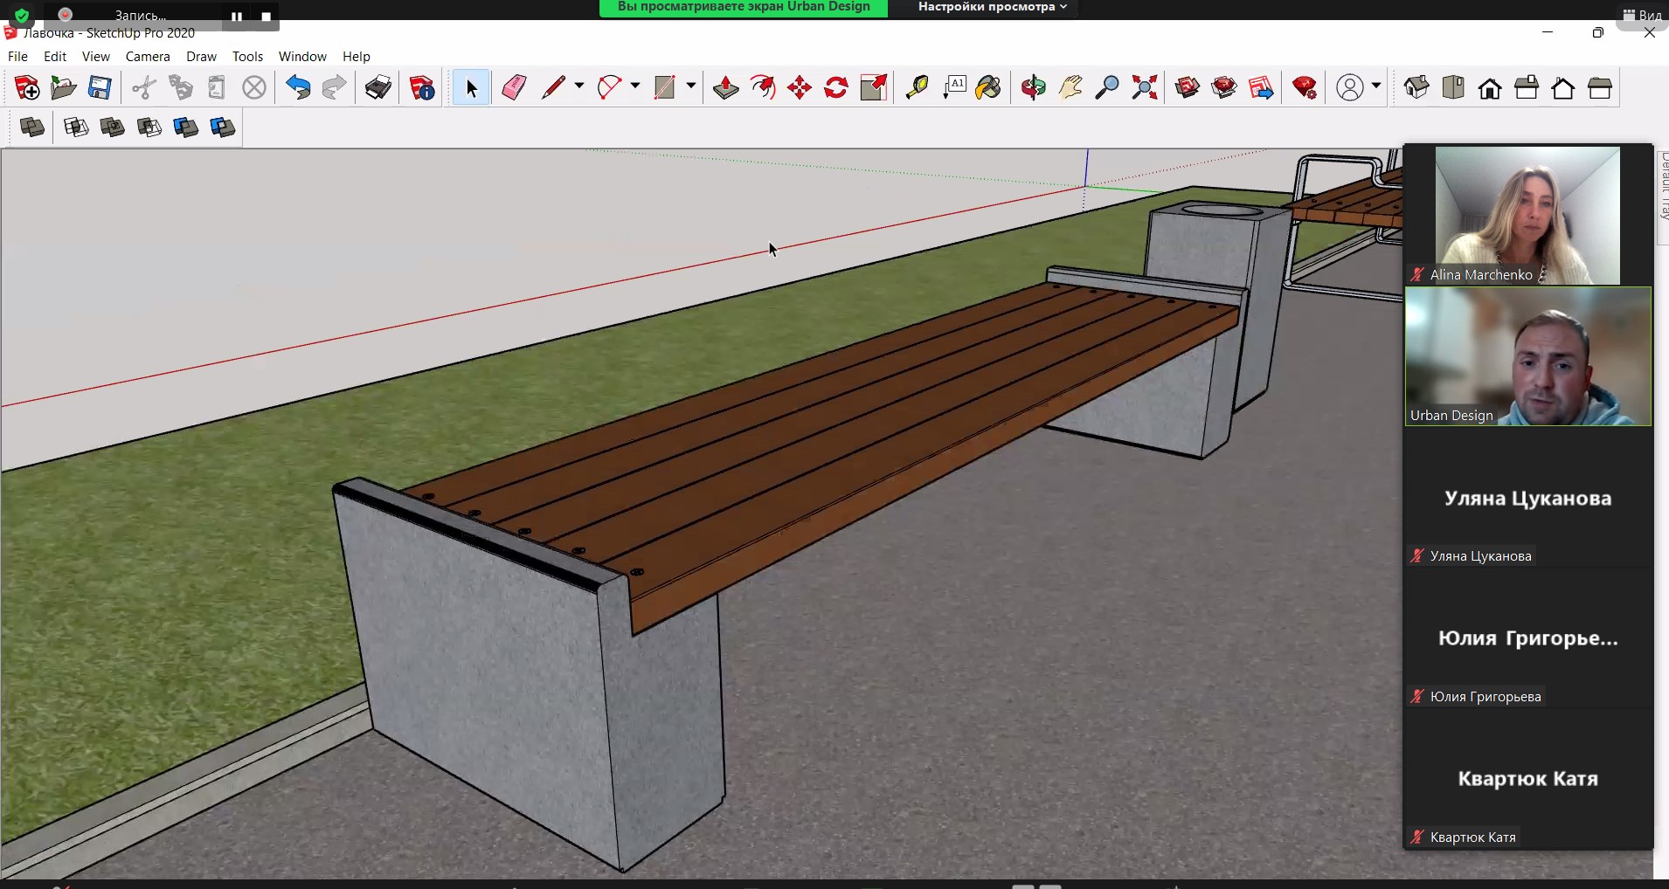Select the Scale tool
The width and height of the screenshot is (1669, 889).
[873, 87]
